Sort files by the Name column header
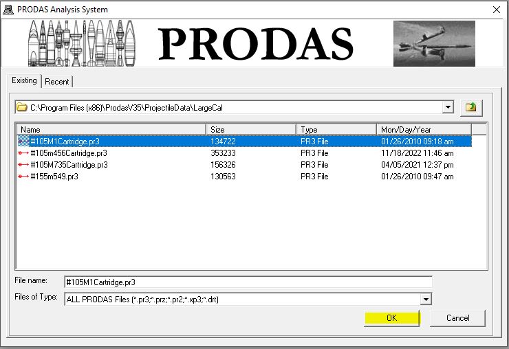The image size is (509, 349). click(110, 129)
